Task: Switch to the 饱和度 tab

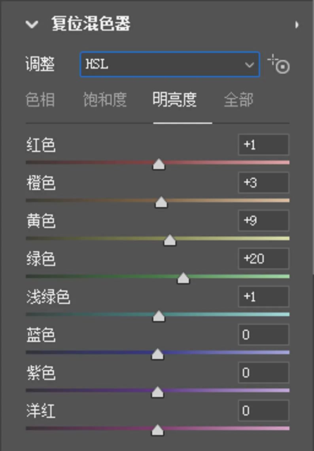Action: tap(105, 100)
